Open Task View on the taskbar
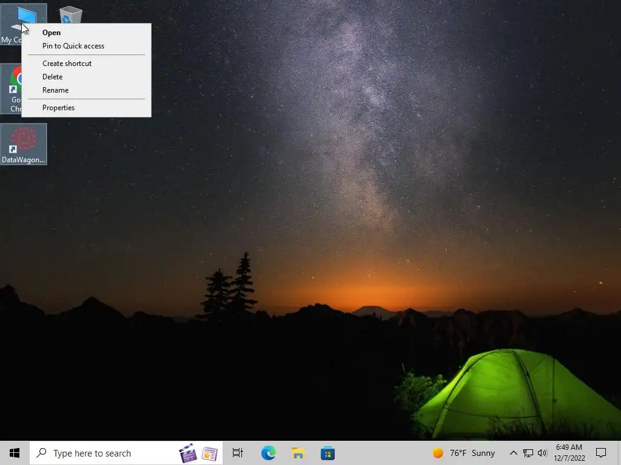621x465 pixels. (238, 453)
